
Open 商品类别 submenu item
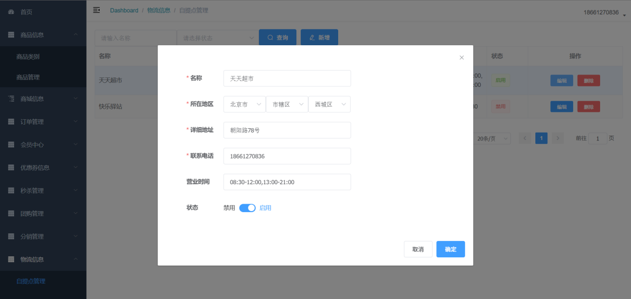[28, 57]
